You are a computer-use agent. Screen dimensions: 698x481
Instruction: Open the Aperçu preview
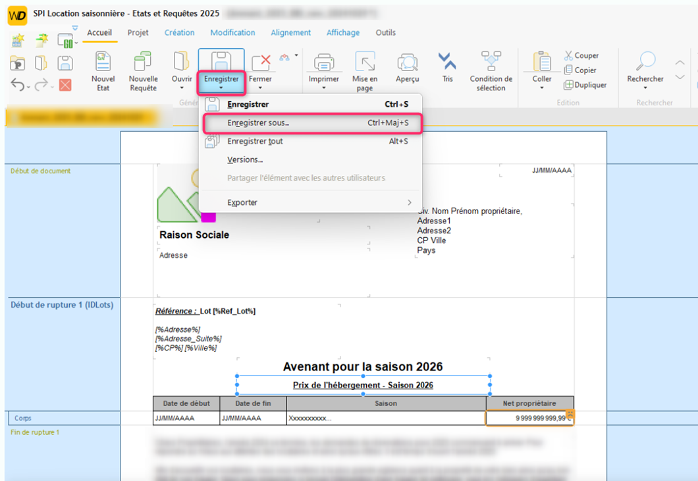pos(408,63)
